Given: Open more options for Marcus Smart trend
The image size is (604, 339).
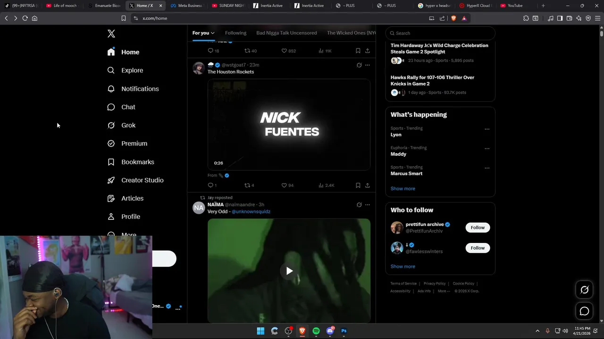Looking at the screenshot, I should 487,168.
